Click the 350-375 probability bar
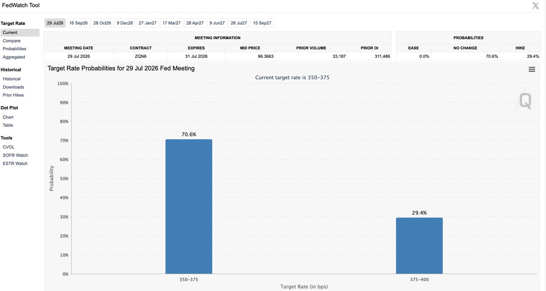Image resolution: width=546 pixels, height=291 pixels. click(189, 206)
